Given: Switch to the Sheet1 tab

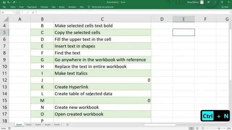Looking at the screenshot, I should (19, 125).
